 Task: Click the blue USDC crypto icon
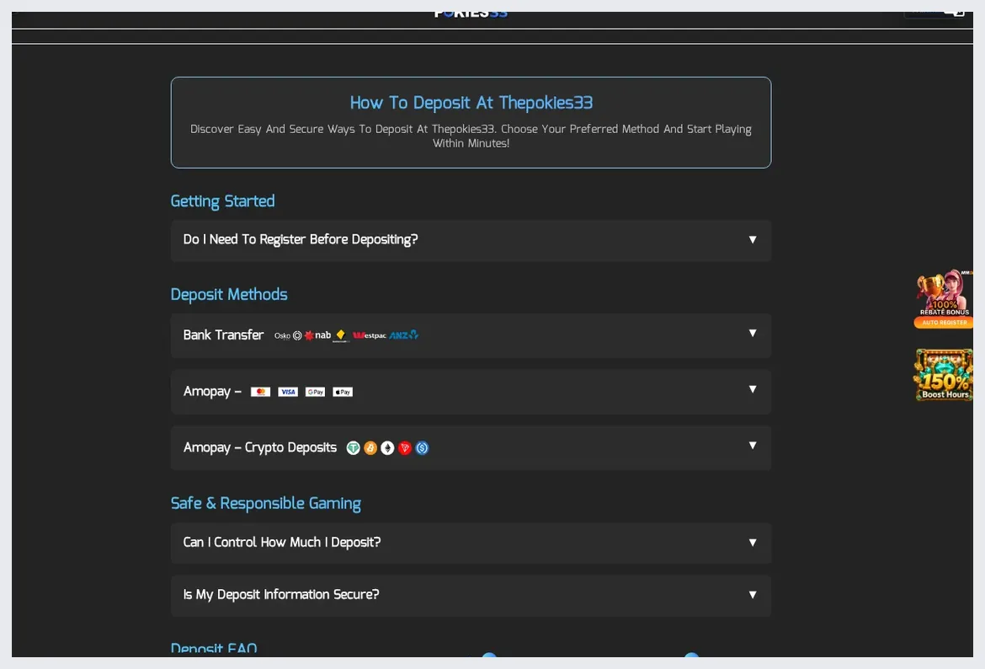(x=422, y=447)
